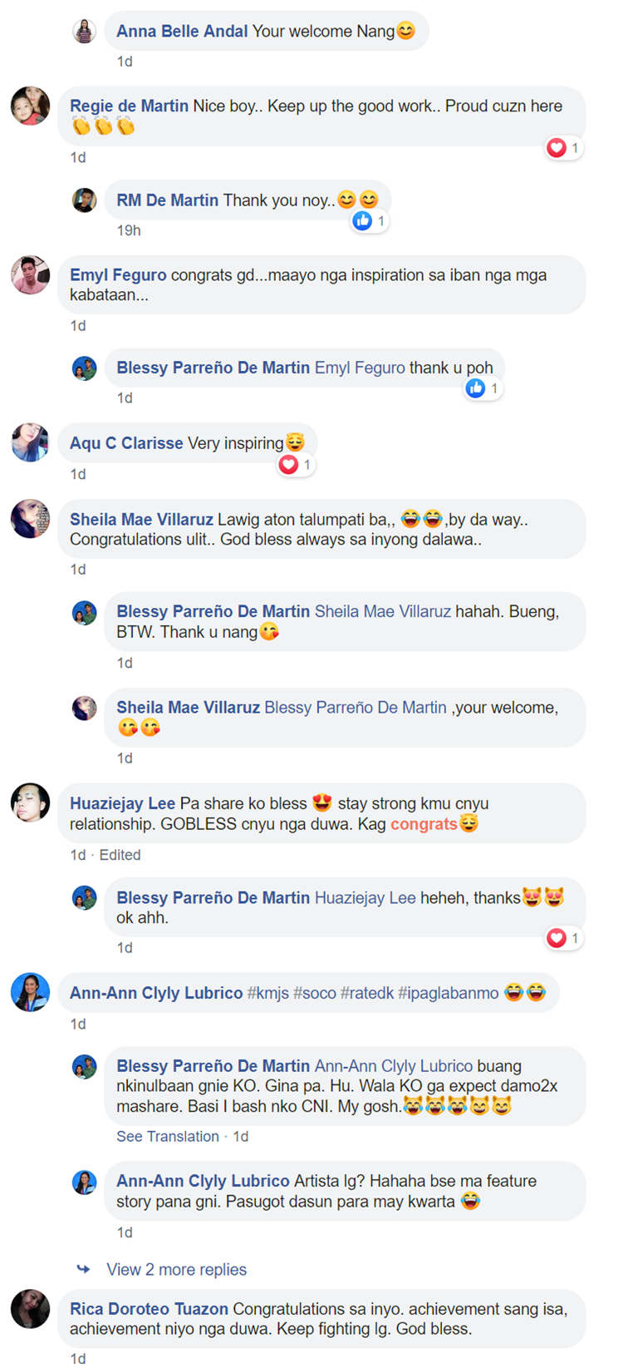Open the #kmjs hashtag
Image resolution: width=623 pixels, height=1368 pixels.
click(x=267, y=993)
